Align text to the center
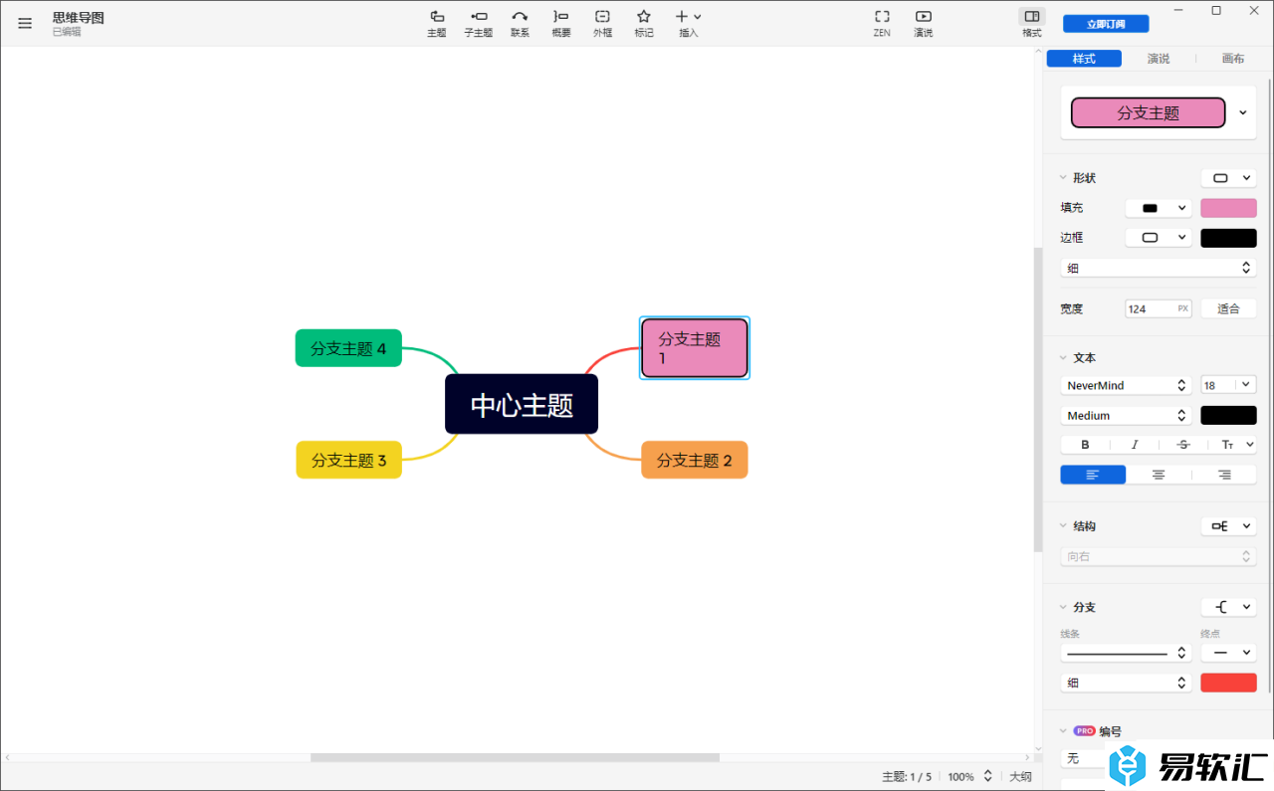Screen dimensions: 1274x791 point(1159,475)
